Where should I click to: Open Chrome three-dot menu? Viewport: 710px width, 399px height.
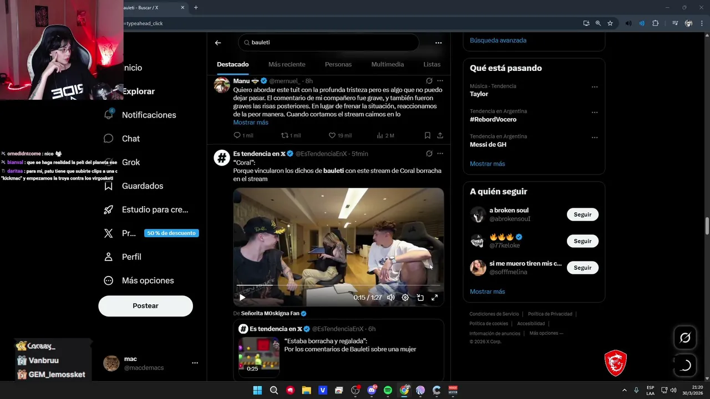702,23
